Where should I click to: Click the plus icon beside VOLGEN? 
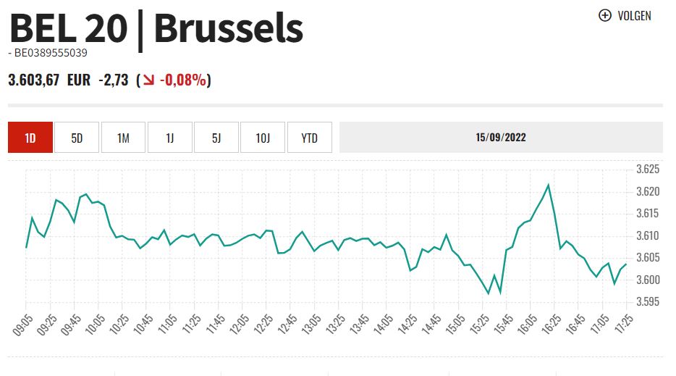pos(605,15)
